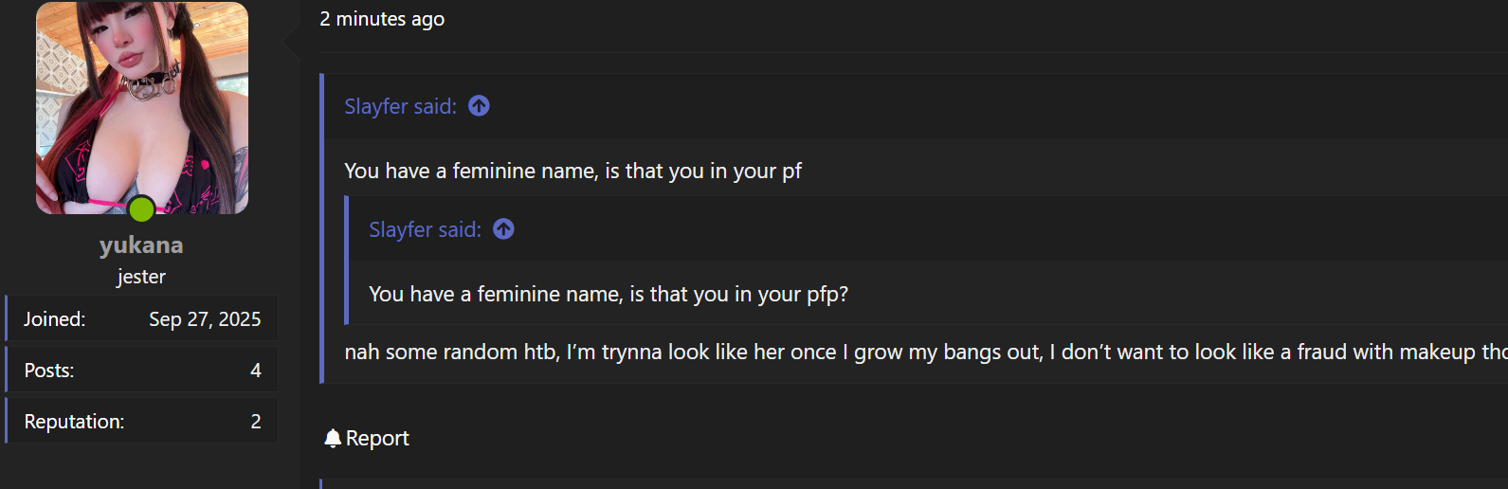Viewport: 1508px width, 489px height.
Task: Click the "Posts:" label
Action: coord(49,371)
